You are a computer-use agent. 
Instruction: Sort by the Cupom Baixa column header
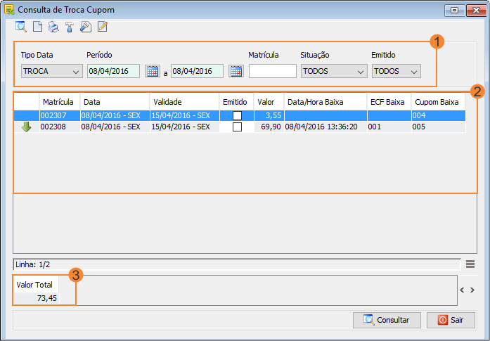click(439, 102)
